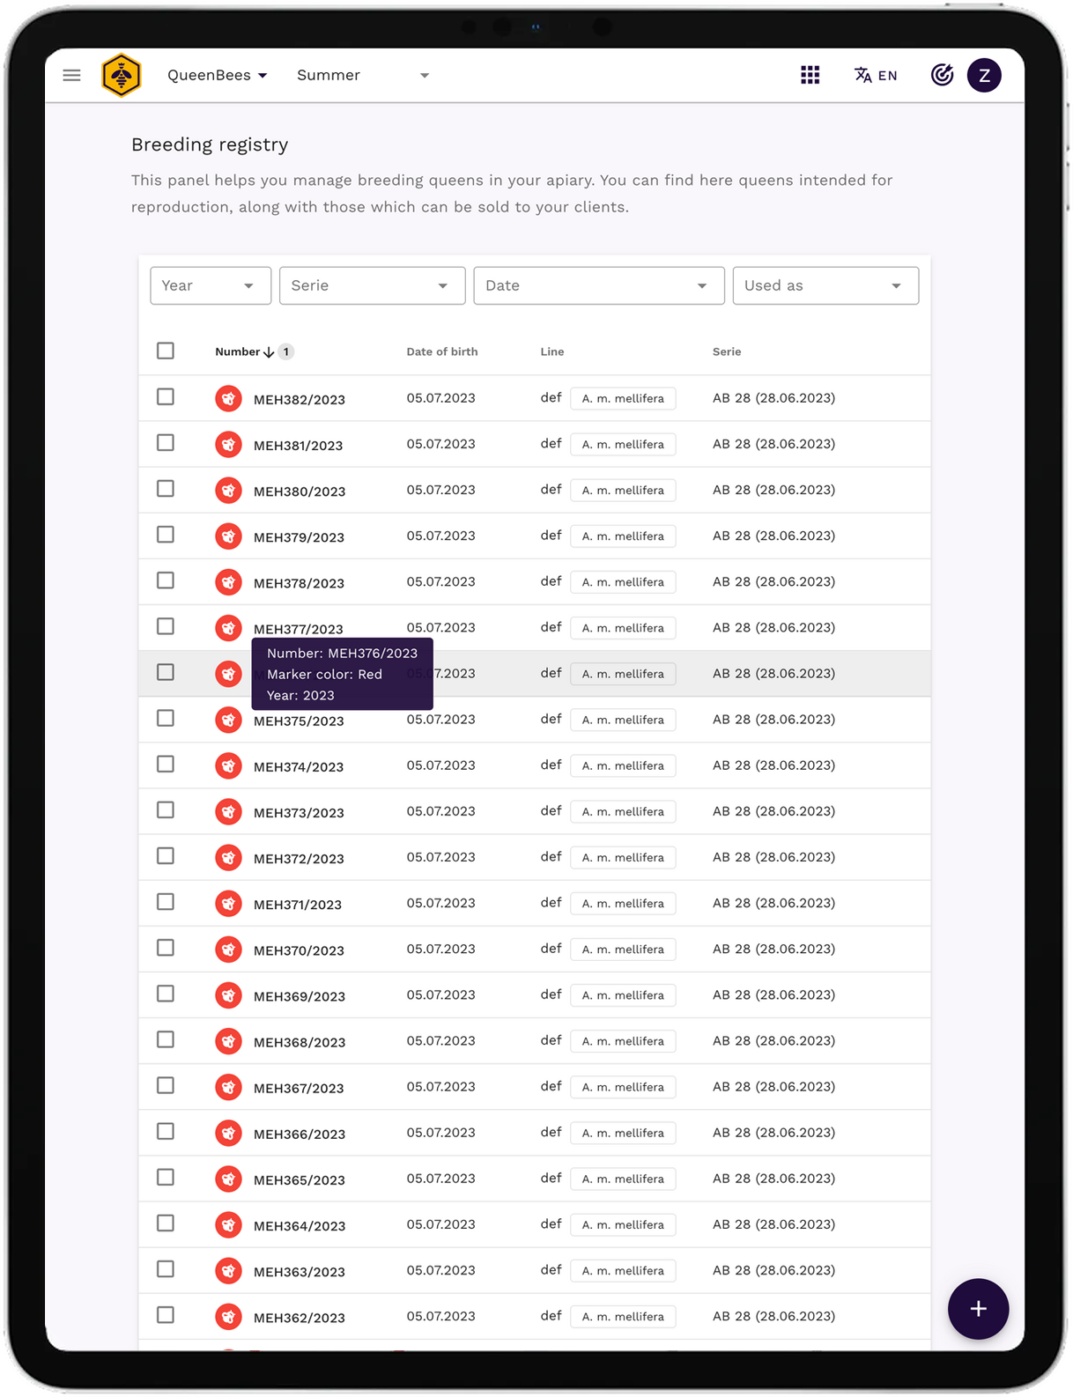Screen dimensions: 1073x1397
Task: Open the Serie filter dropdown
Action: point(372,286)
